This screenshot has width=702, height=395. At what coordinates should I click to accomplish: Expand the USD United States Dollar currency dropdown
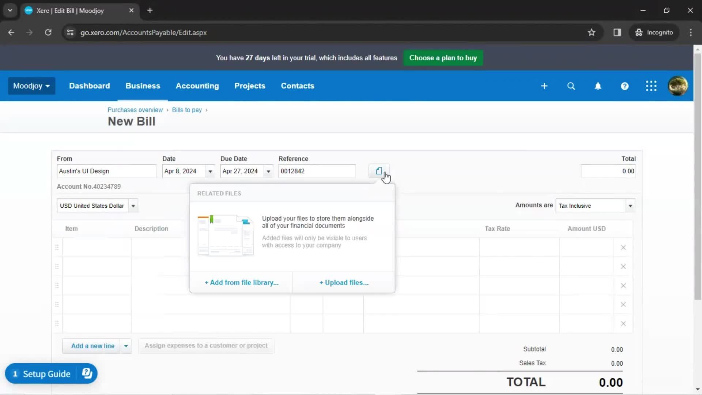click(133, 206)
